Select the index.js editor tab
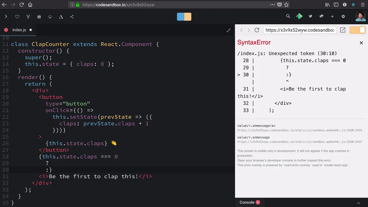Screen dimensions: 368x207 pos(18,30)
